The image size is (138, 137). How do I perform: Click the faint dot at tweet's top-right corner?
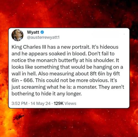[124, 34]
